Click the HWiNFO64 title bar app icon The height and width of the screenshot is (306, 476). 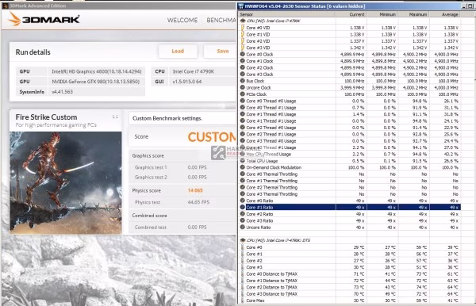click(x=241, y=6)
